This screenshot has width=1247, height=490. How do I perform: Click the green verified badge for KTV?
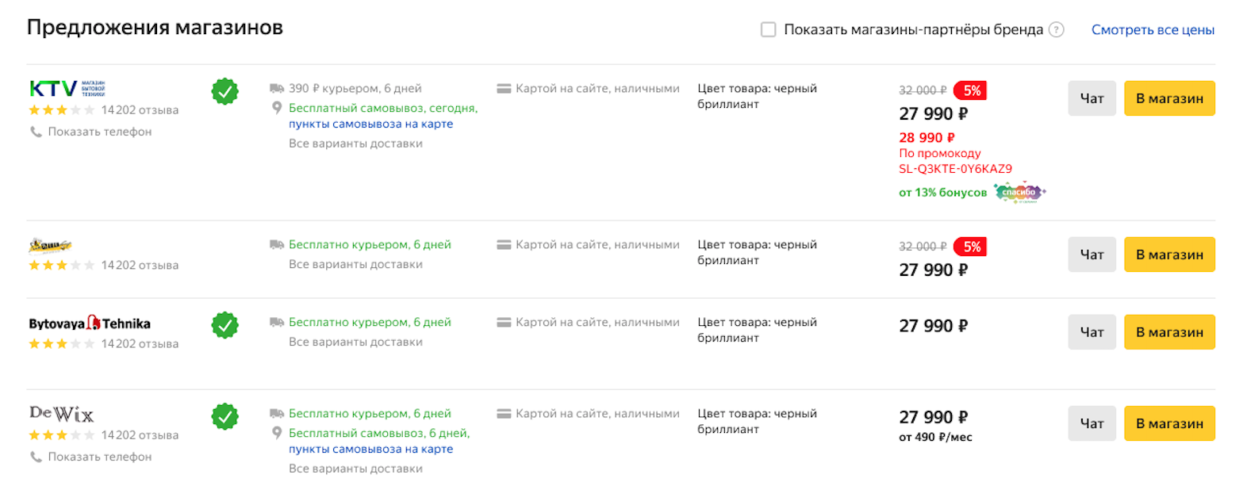[x=225, y=91]
